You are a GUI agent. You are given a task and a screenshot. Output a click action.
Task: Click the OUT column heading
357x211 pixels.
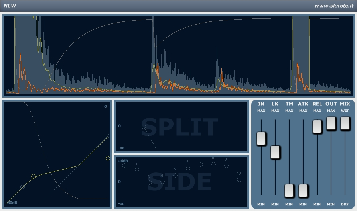(331, 104)
